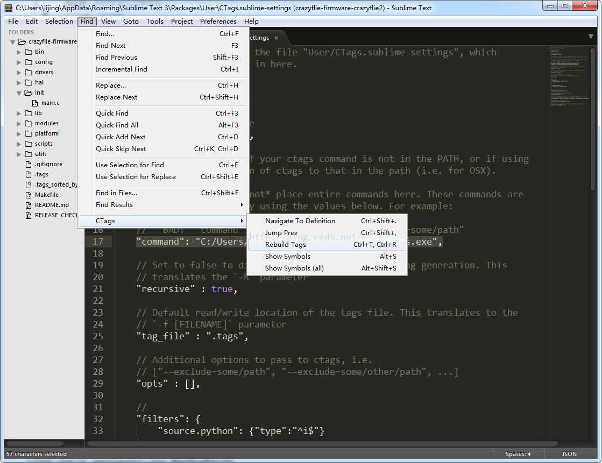Image resolution: width=602 pixels, height=463 pixels.
Task: Open the Selection menu
Action: (x=59, y=22)
